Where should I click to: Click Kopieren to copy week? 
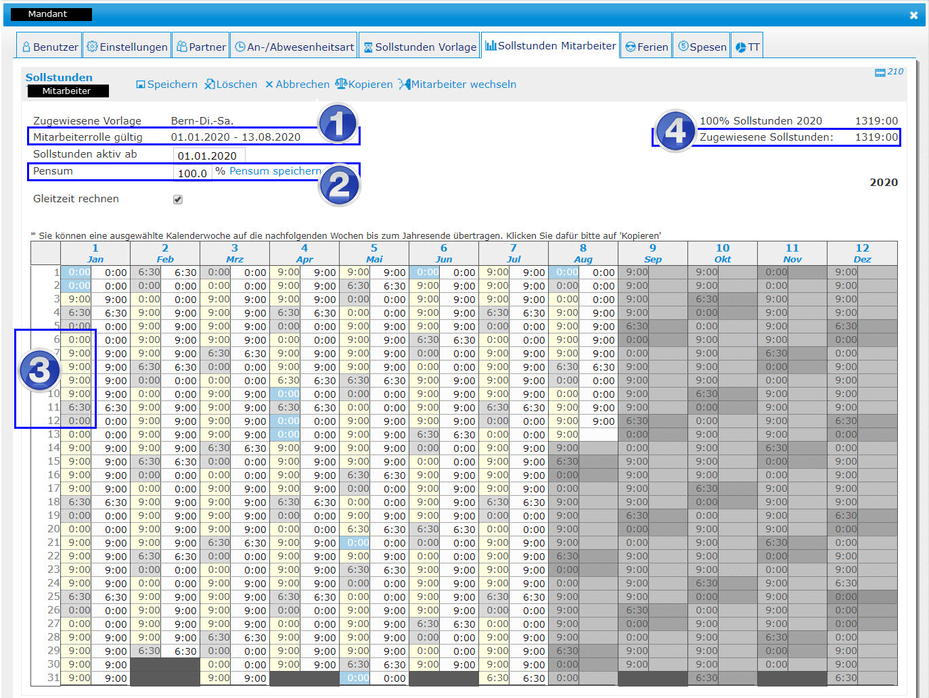[364, 85]
